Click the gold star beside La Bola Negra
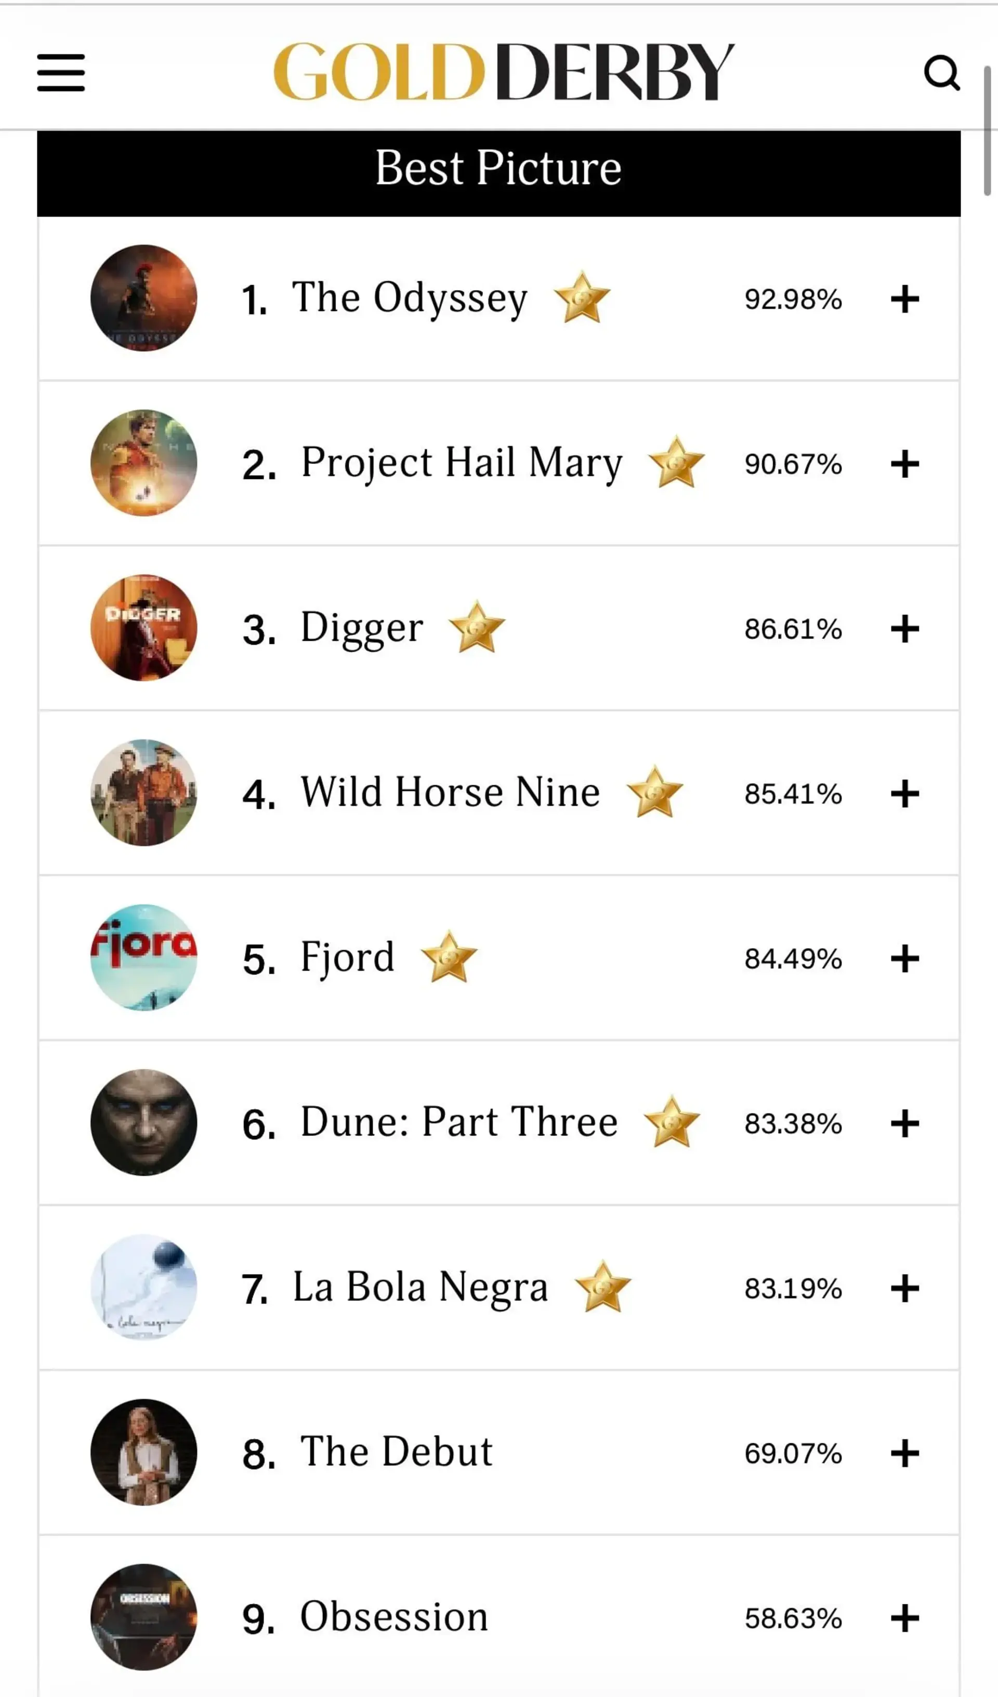The height and width of the screenshot is (1697, 998). [x=603, y=1287]
